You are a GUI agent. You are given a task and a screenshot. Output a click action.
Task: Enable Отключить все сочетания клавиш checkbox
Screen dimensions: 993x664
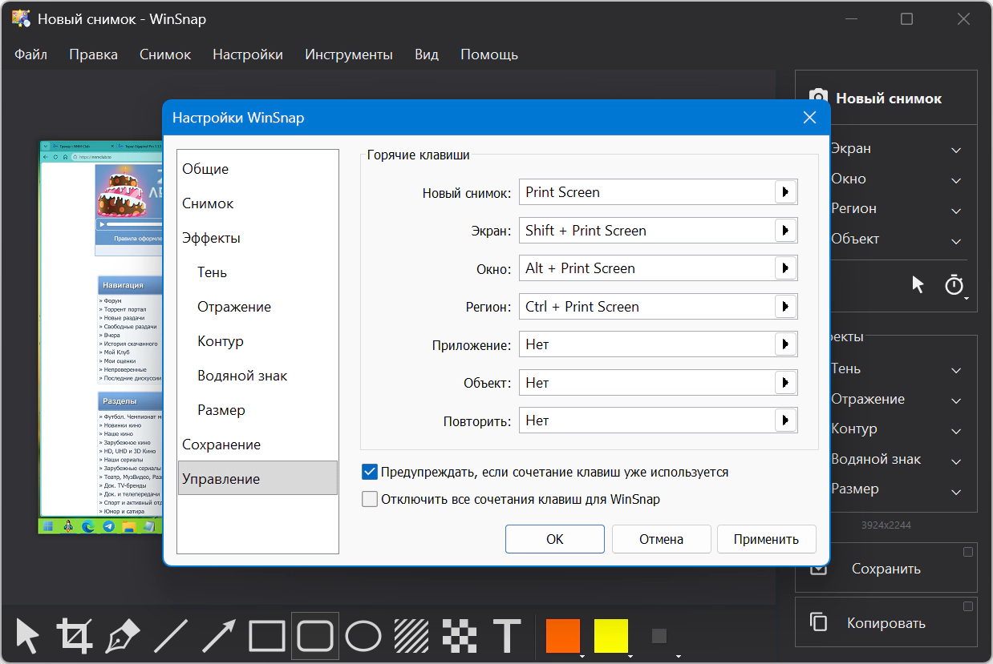pos(370,499)
